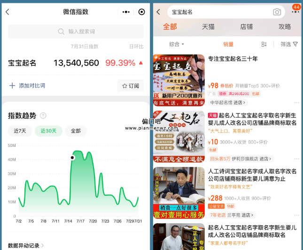Viewport: 303px width, 250px height.
Task: Close mini program via target circle icon
Action: (x=142, y=12)
